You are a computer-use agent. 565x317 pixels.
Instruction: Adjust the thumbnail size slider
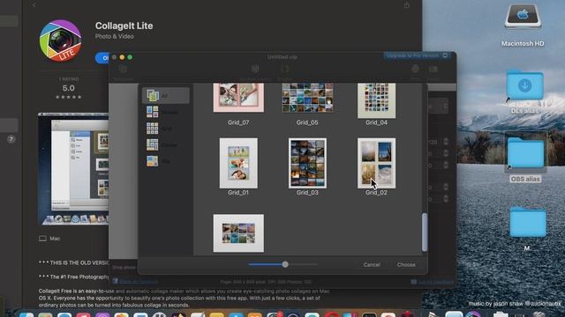[282, 264]
